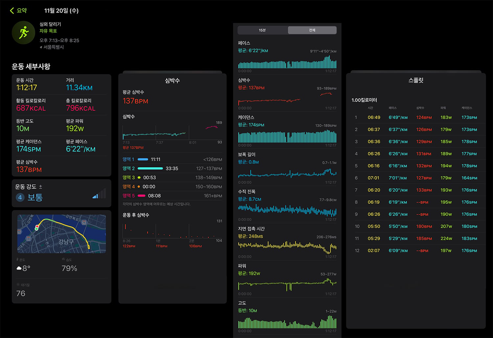Select the 영역 2 heart rate zone row
This screenshot has height=338, width=493.
(x=172, y=168)
